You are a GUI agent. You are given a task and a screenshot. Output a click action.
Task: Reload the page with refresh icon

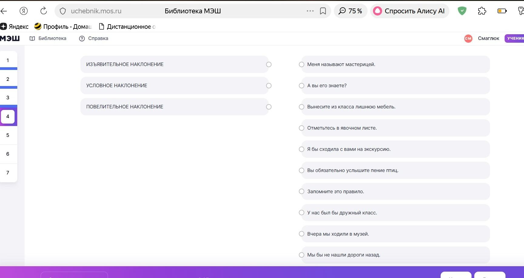tap(44, 11)
